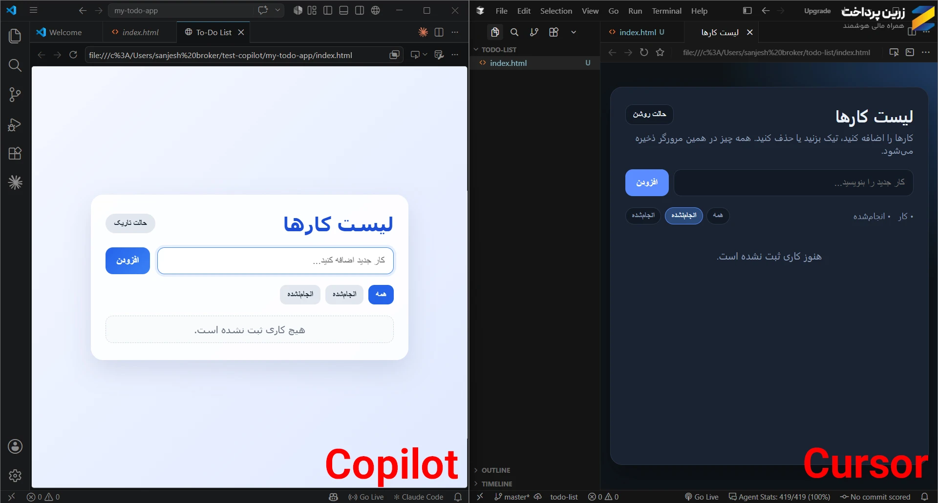Open Source Control icon in Cursor sidebar header

tap(534, 32)
